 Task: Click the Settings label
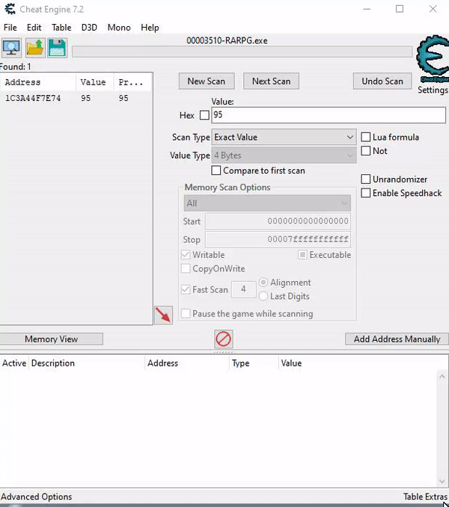[433, 90]
